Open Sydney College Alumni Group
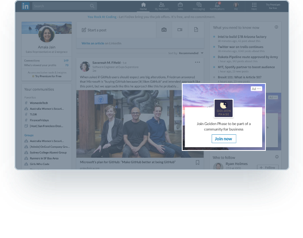 click(48, 152)
